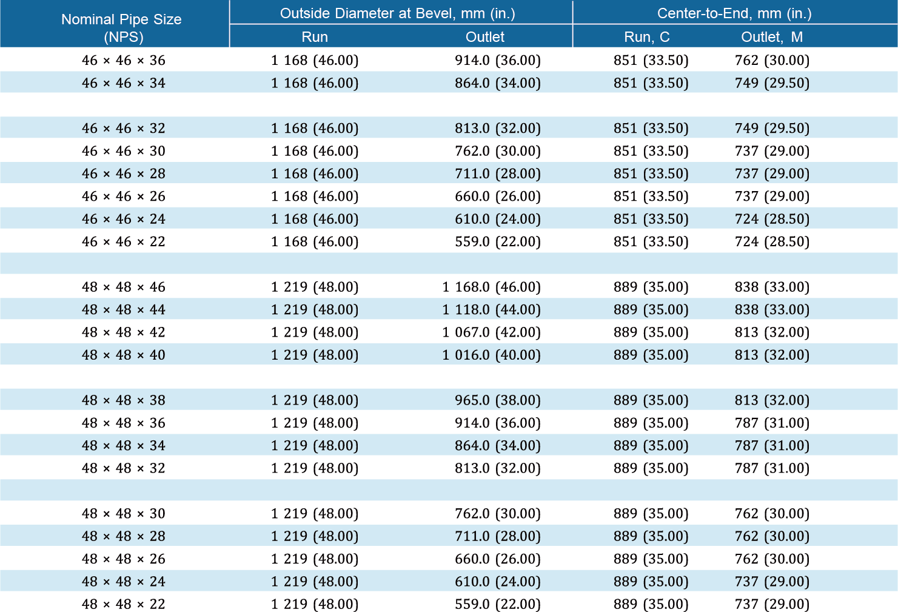The width and height of the screenshot is (898, 612).
Task: Select the '1 016.0 (40.00)' outlet diameter cell
Action: point(492,355)
